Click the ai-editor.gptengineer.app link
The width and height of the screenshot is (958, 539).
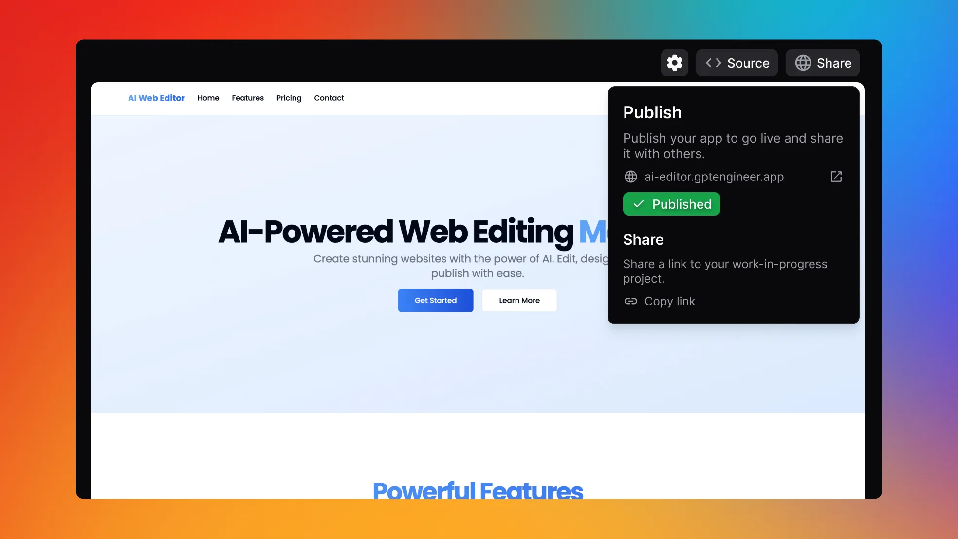pyautogui.click(x=714, y=176)
